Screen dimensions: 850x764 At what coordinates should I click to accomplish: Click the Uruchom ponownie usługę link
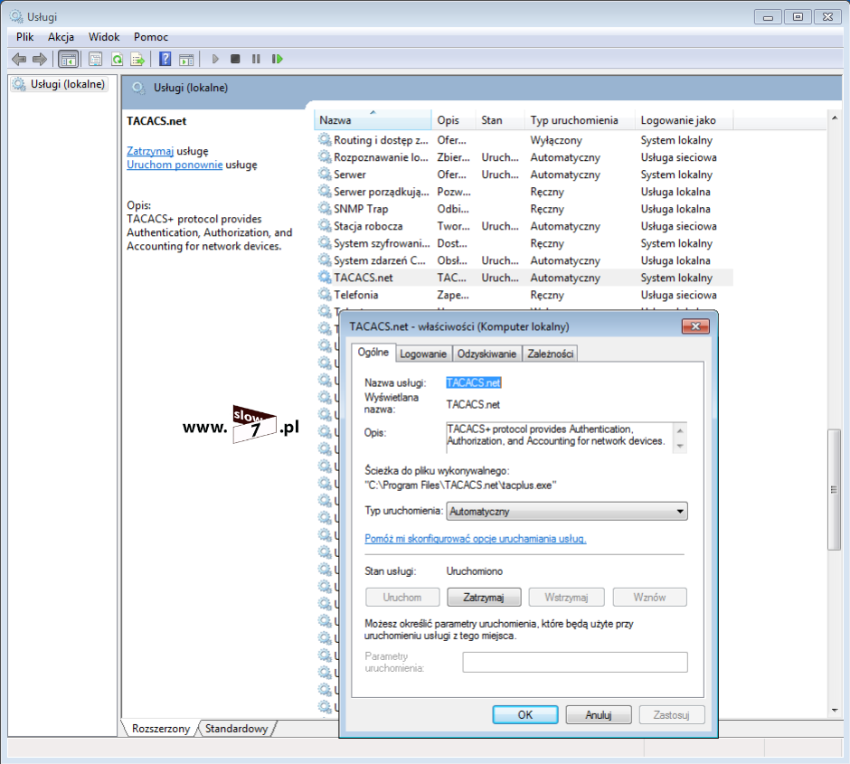click(x=175, y=165)
